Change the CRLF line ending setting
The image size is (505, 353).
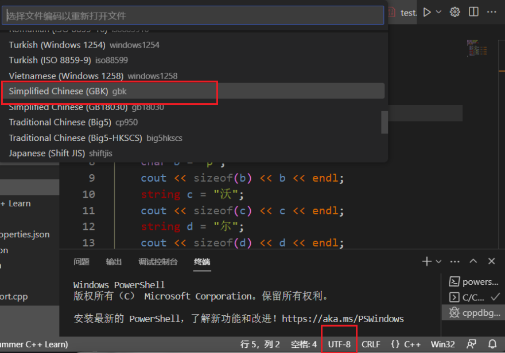point(371,344)
